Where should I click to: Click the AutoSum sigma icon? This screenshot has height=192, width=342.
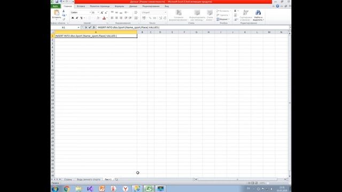(x=235, y=11)
